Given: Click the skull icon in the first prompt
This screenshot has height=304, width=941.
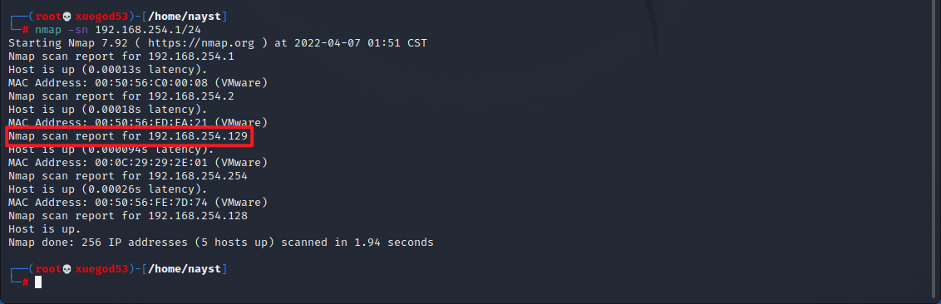Looking at the screenshot, I should 67,16.
